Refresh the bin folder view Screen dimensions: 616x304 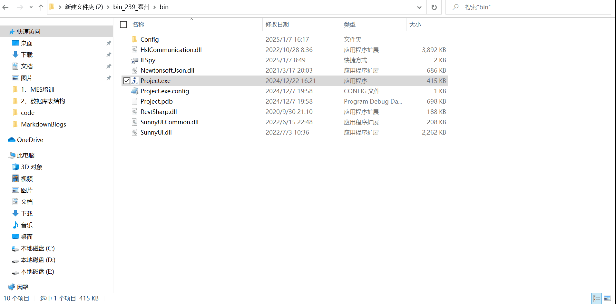pyautogui.click(x=434, y=7)
